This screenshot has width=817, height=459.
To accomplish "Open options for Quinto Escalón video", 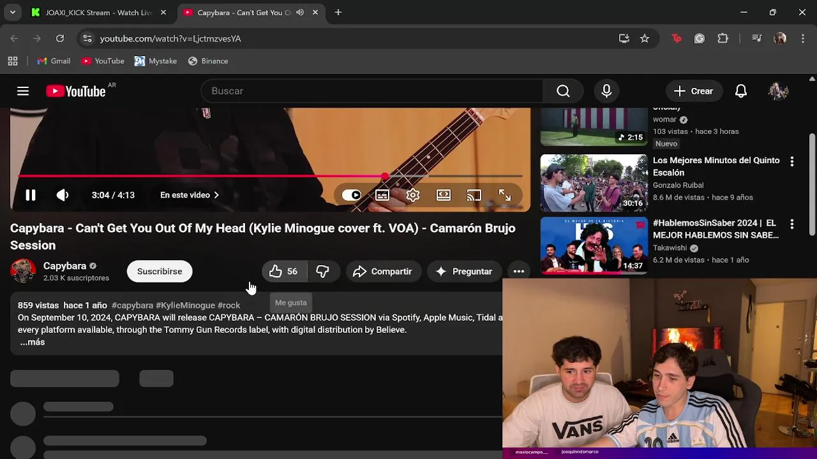I will click(x=792, y=162).
